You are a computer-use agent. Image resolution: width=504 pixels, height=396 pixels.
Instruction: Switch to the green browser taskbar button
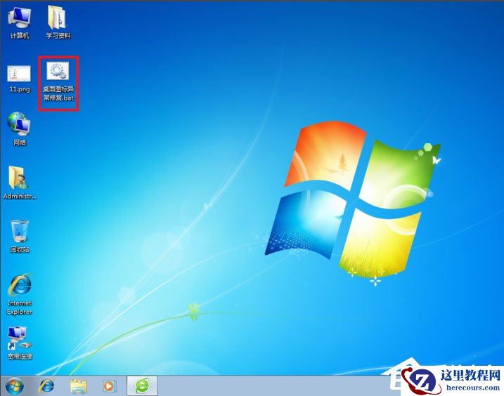click(142, 385)
